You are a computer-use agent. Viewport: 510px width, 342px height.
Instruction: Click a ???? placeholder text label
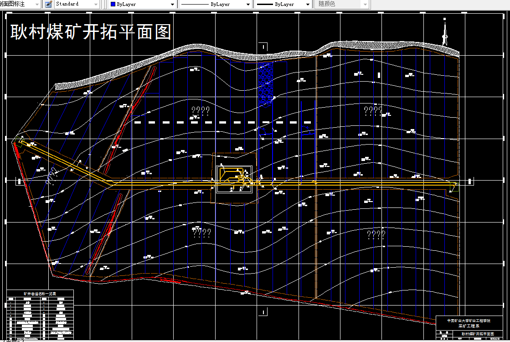(200, 109)
